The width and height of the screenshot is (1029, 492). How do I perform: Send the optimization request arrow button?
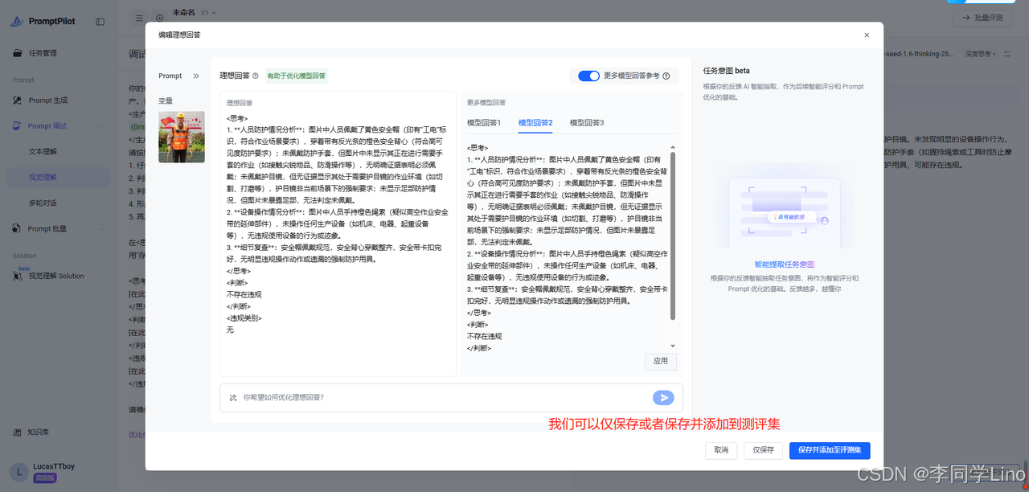663,397
